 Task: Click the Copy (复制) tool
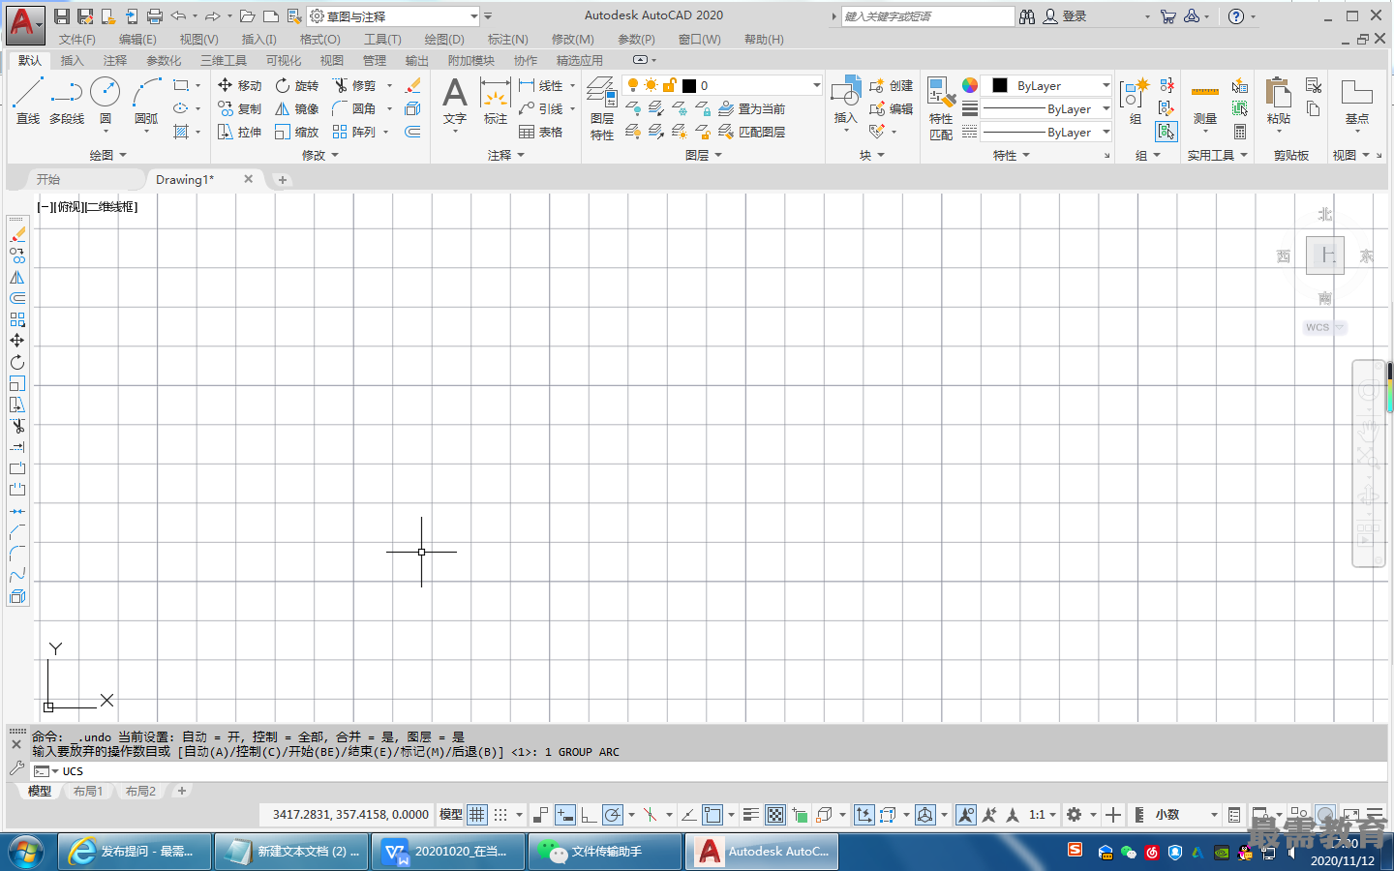[x=239, y=108]
